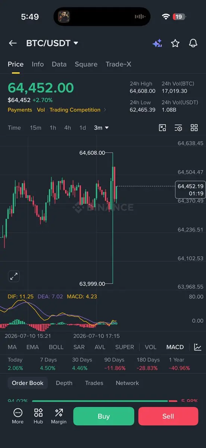Toggle the VOL sub-indicator

150,347
